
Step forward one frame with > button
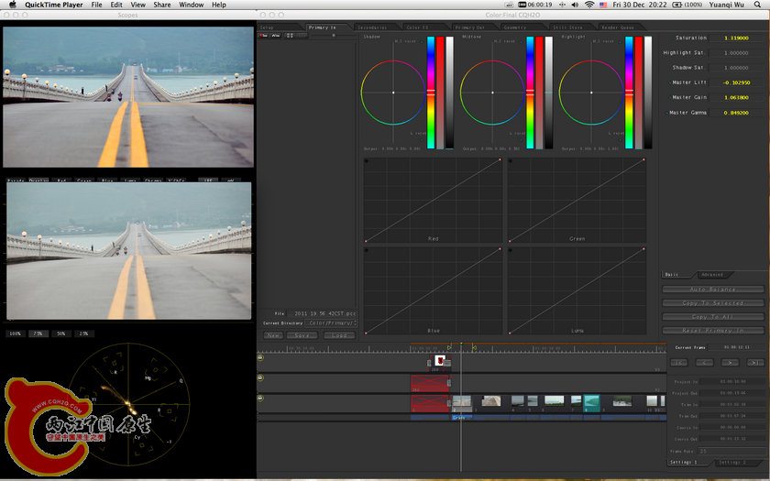pyautogui.click(x=730, y=362)
